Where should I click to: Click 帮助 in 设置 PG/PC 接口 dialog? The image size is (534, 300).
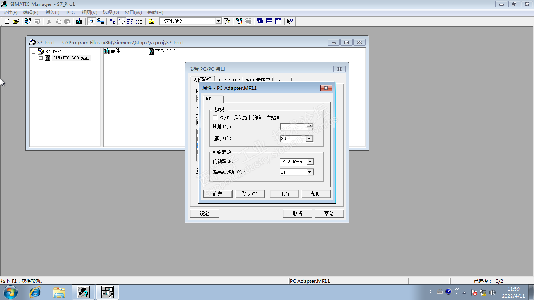329,213
